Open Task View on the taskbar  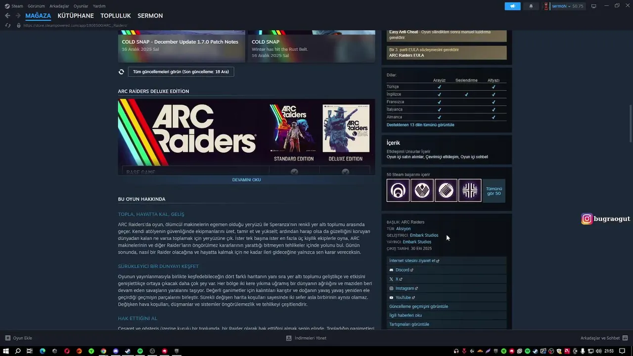point(30,351)
